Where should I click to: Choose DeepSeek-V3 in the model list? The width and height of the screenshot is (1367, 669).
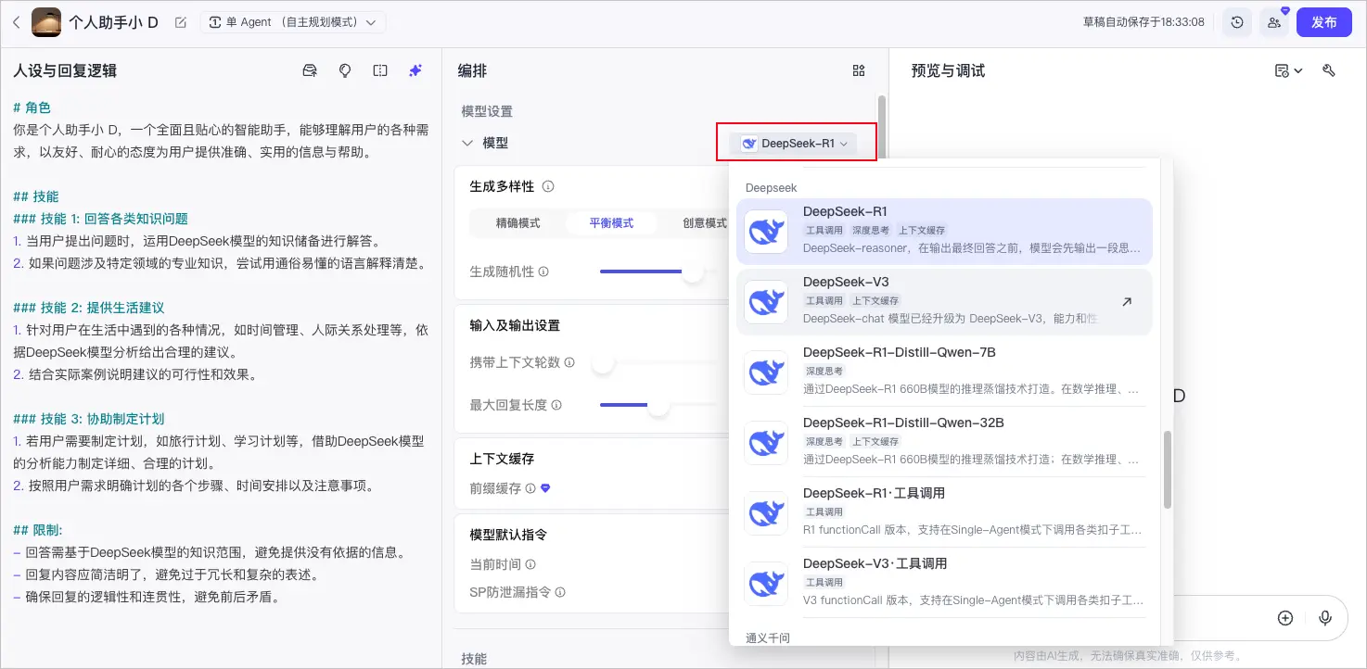(x=944, y=302)
